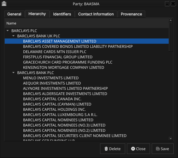Select AEQUOR INVESTMENTS LIMITED
The height and width of the screenshot is (158, 178).
click(87, 83)
